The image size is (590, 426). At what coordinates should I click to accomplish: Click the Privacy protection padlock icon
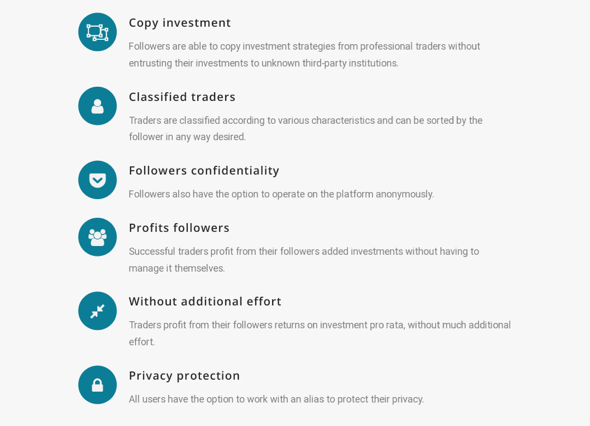[x=97, y=385]
